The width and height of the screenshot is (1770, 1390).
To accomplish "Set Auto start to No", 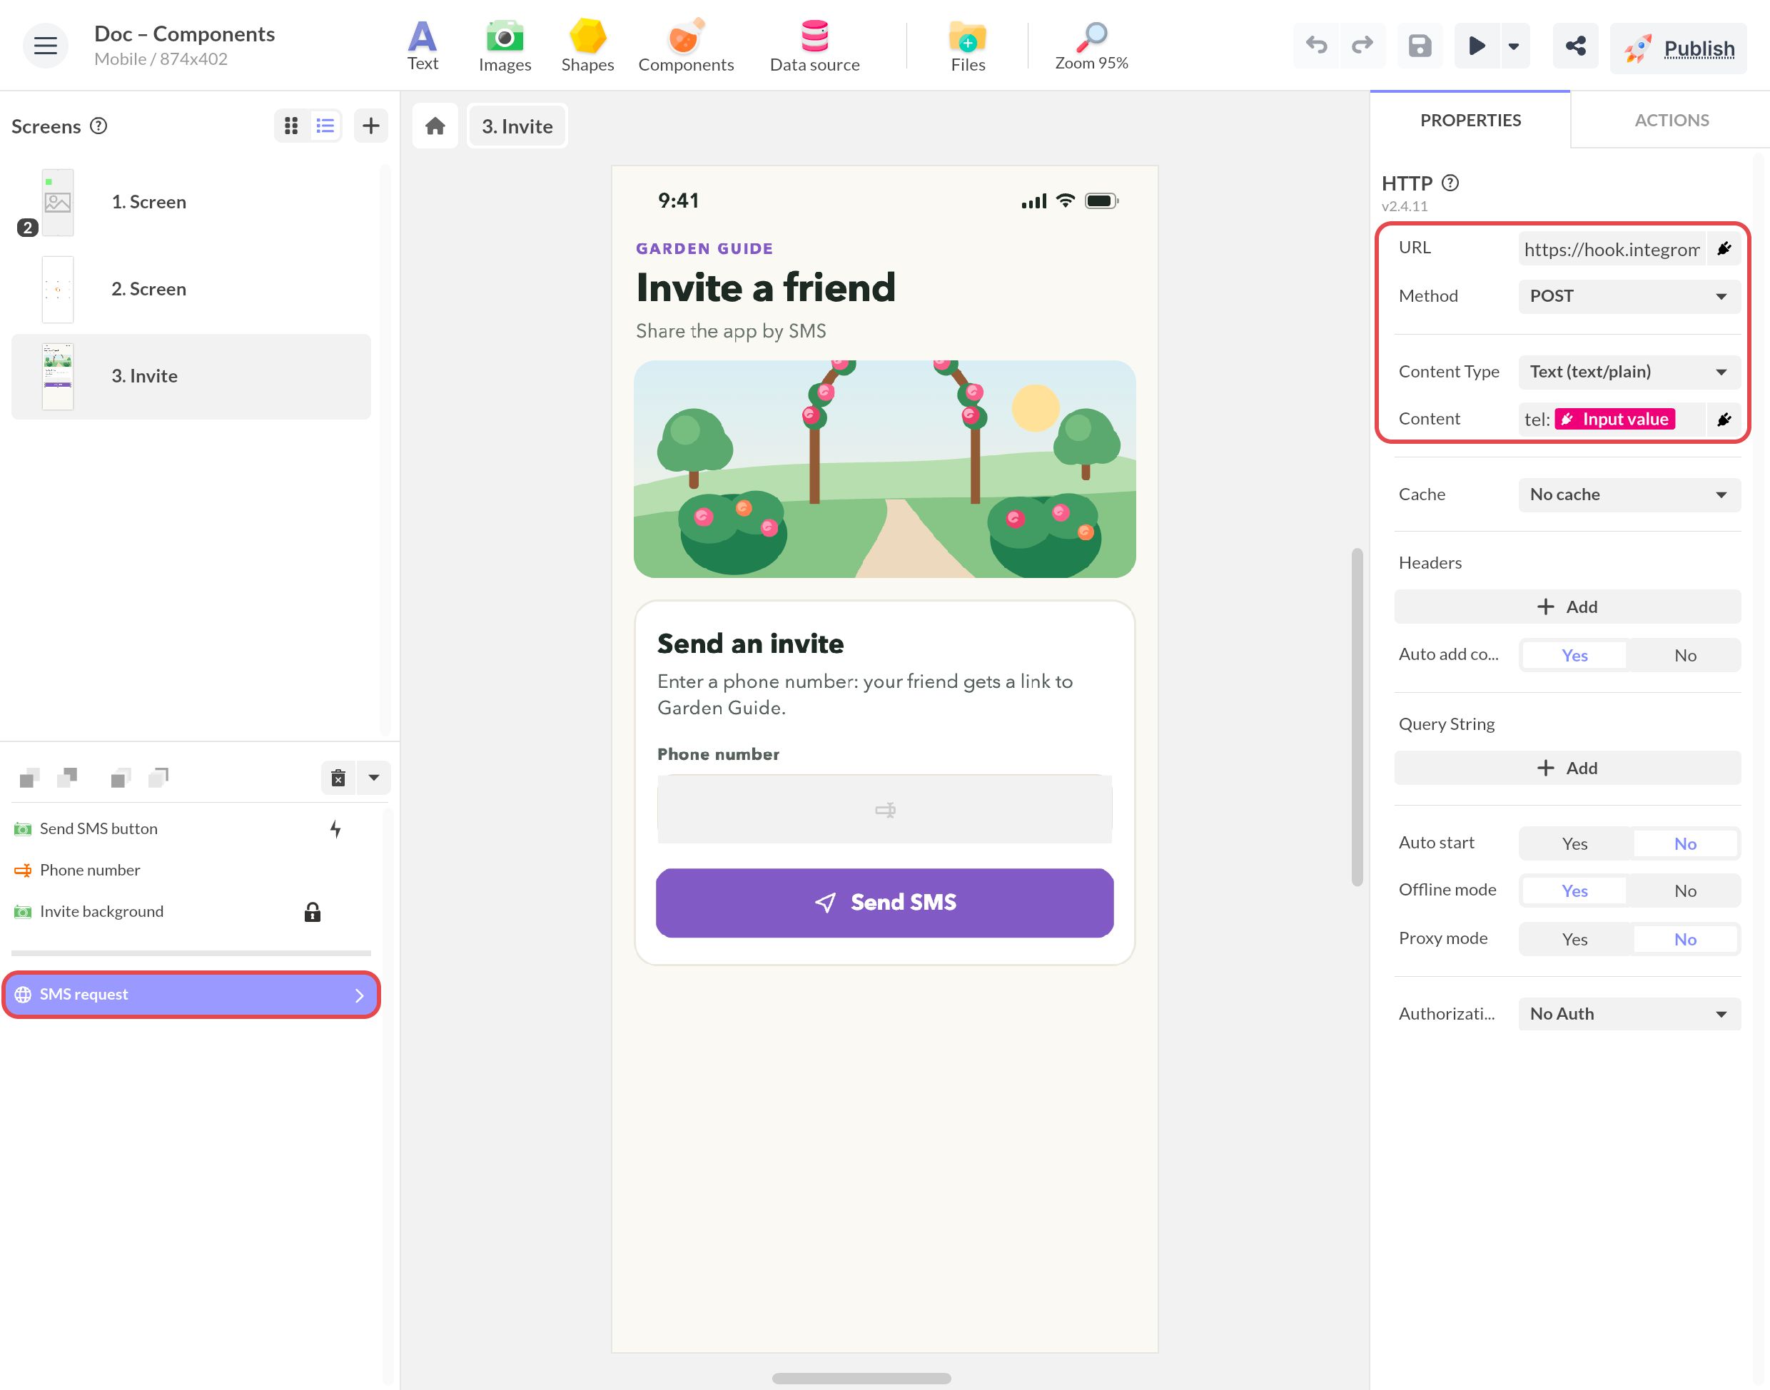I will pyautogui.click(x=1684, y=844).
